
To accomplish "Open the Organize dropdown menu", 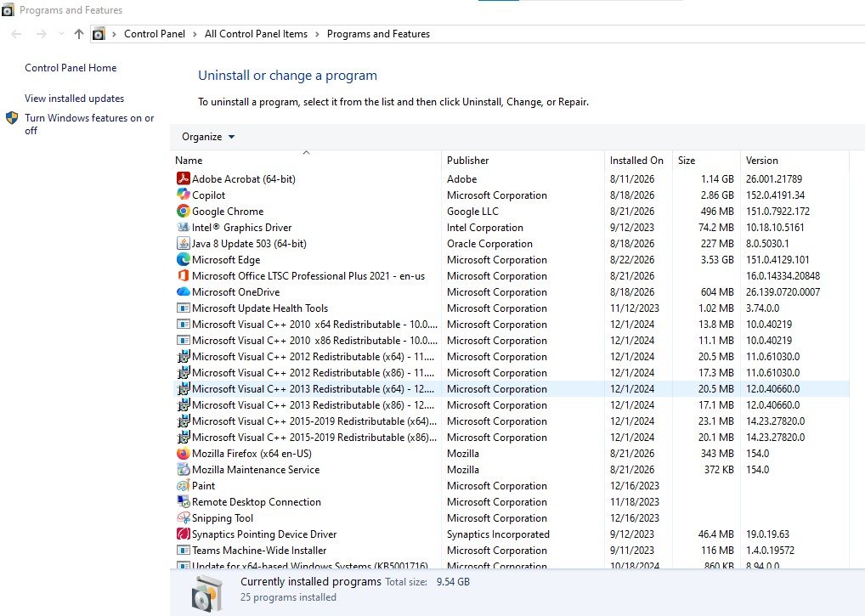I will pyautogui.click(x=208, y=137).
